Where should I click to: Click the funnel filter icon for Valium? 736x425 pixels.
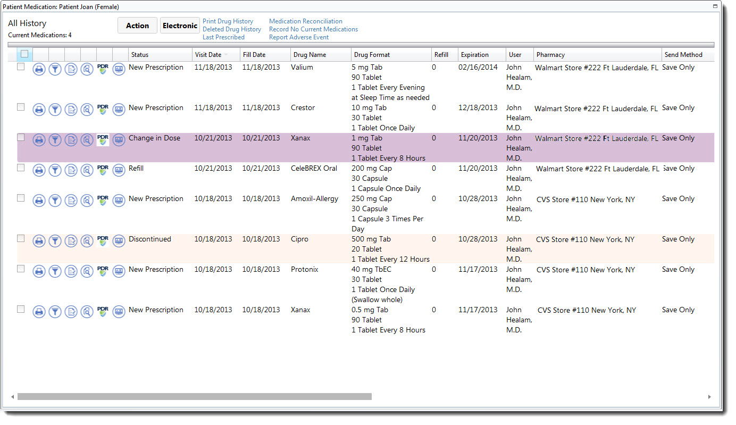pos(55,69)
